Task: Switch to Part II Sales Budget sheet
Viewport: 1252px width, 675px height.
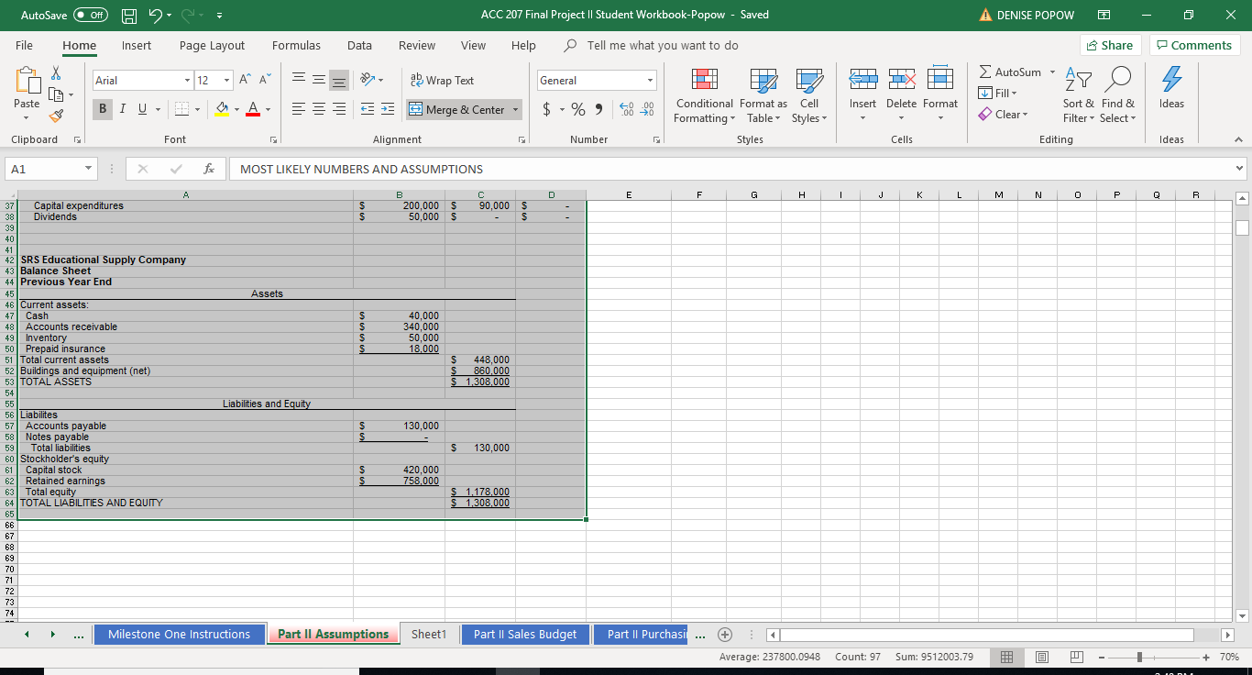Action: [x=524, y=635]
